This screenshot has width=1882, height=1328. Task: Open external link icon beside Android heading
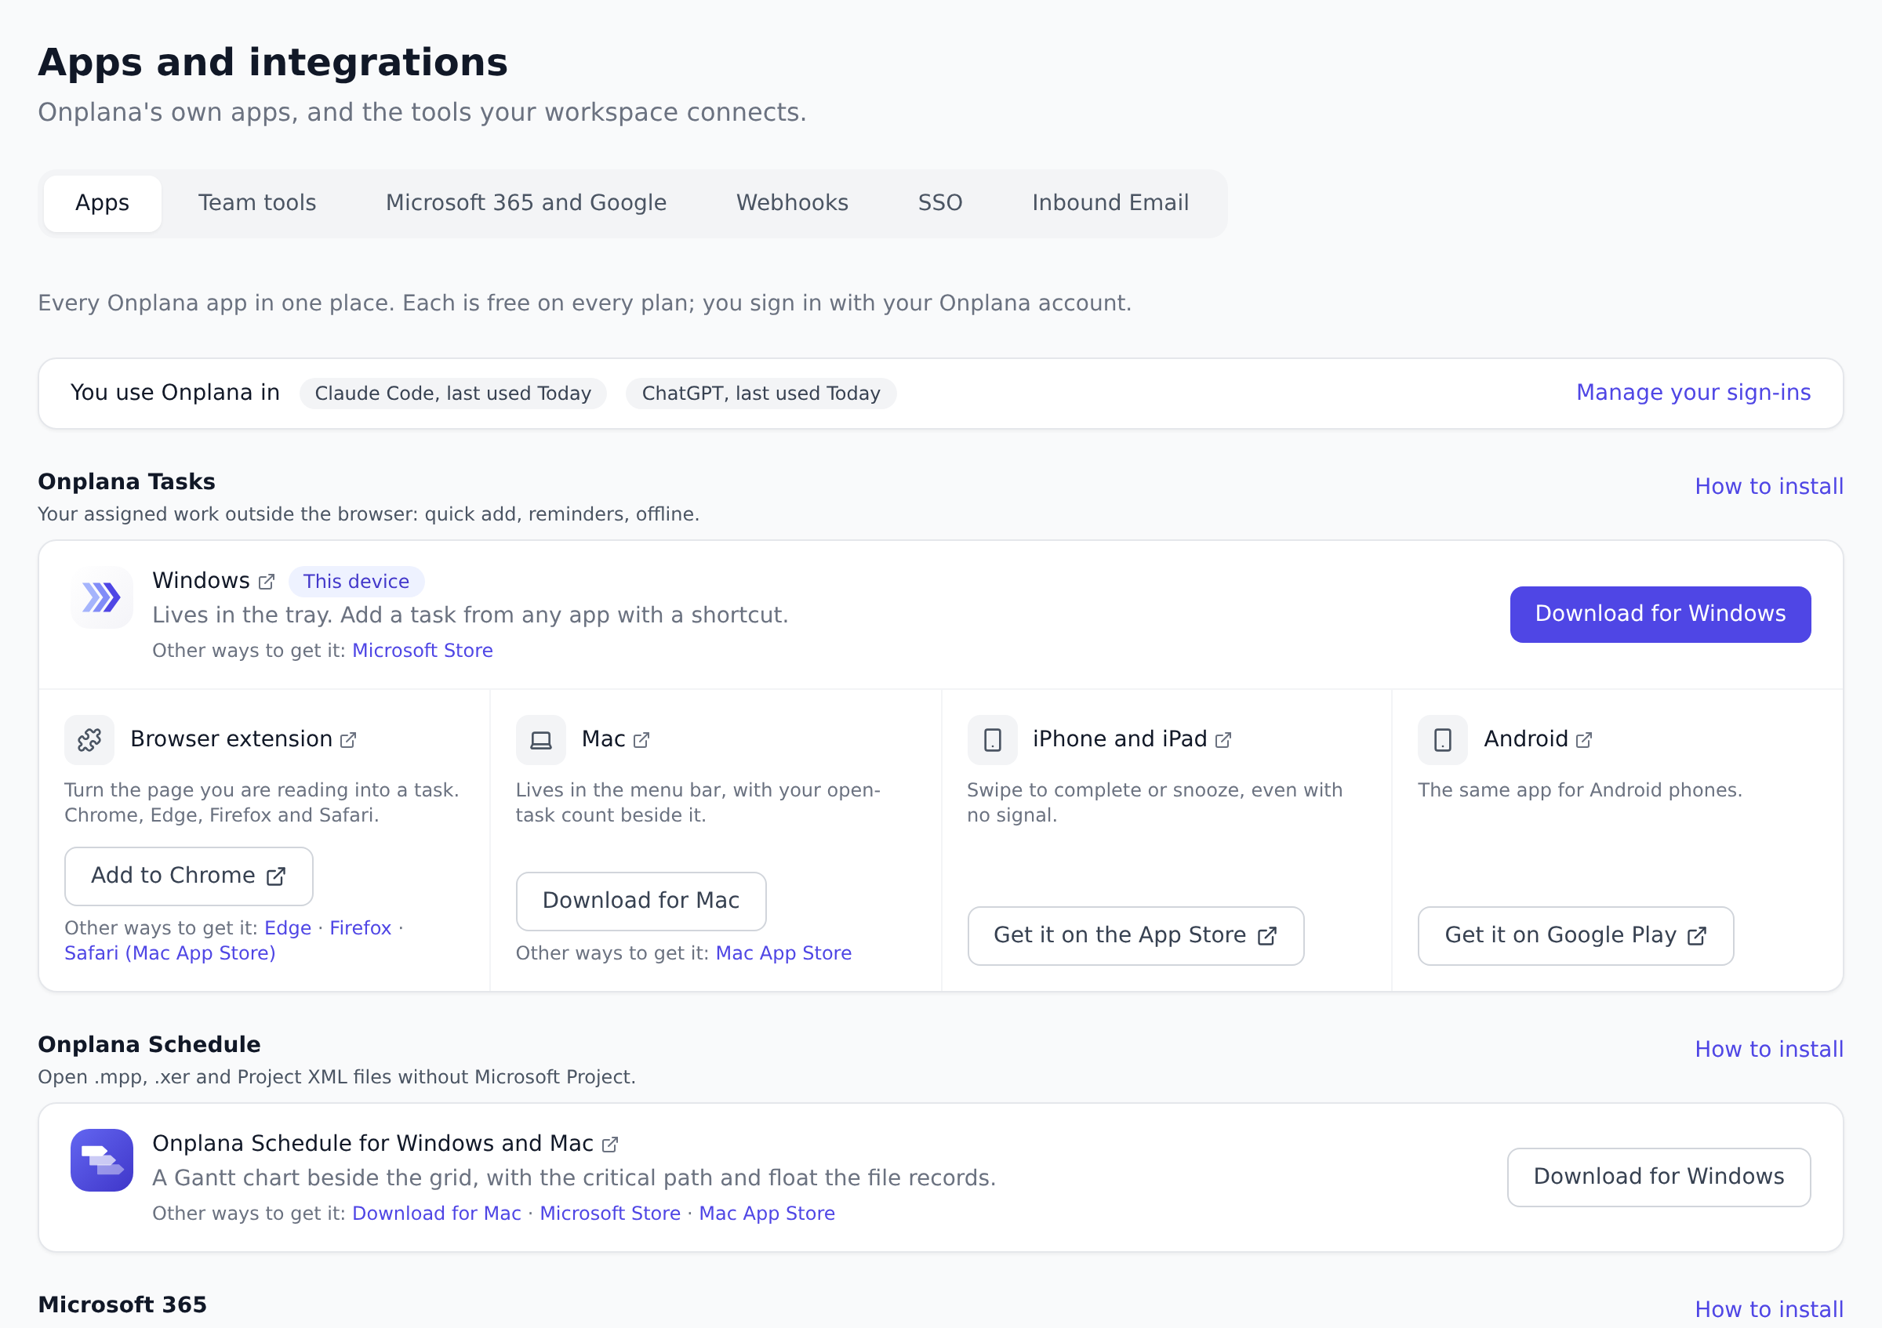pos(1584,740)
